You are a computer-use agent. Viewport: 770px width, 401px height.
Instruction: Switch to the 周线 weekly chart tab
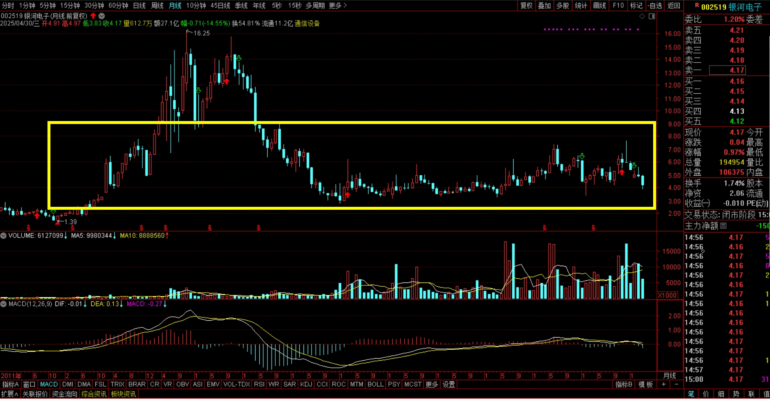[x=157, y=5]
